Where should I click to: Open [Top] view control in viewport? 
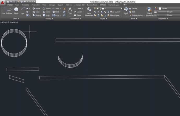pyautogui.click(x=5, y=22)
